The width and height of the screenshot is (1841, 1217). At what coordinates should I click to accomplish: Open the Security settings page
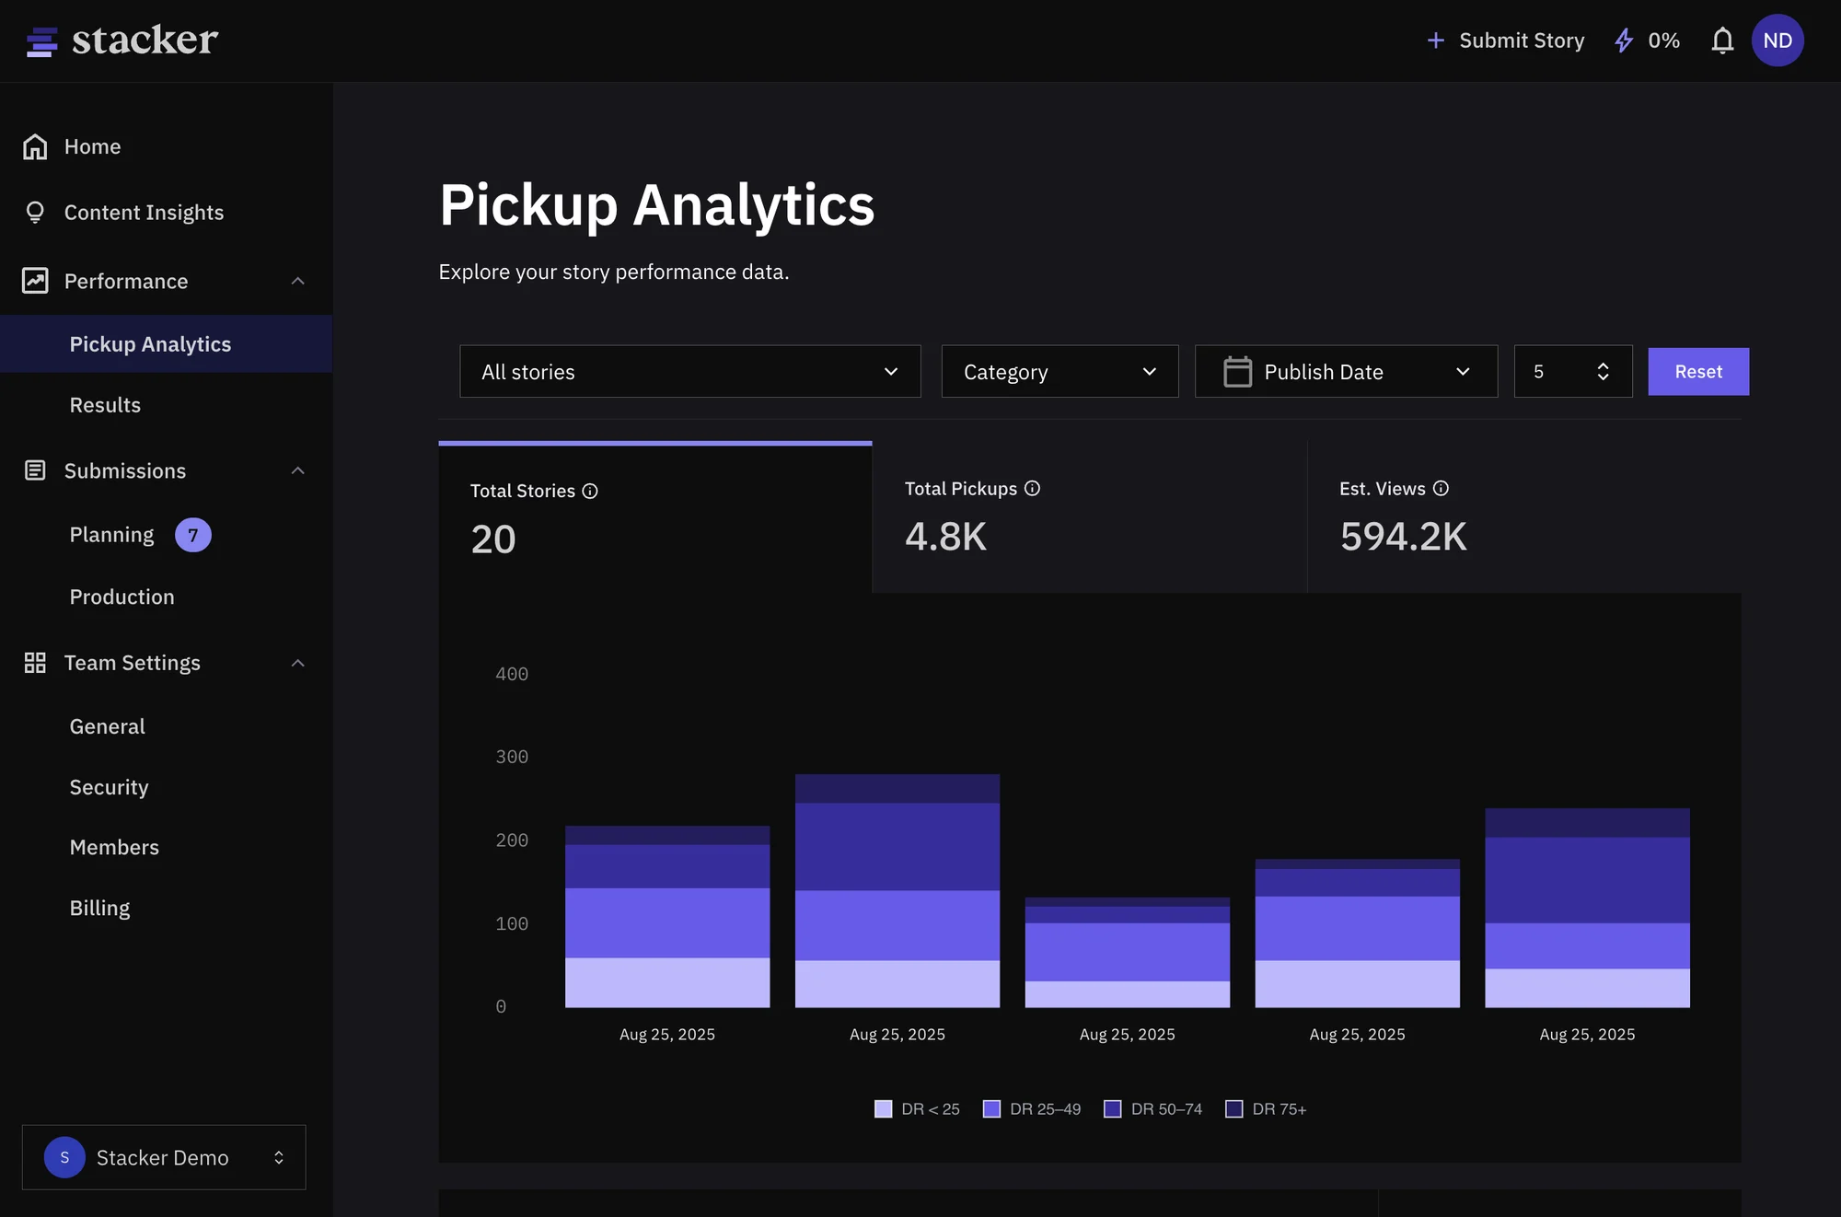[109, 787]
